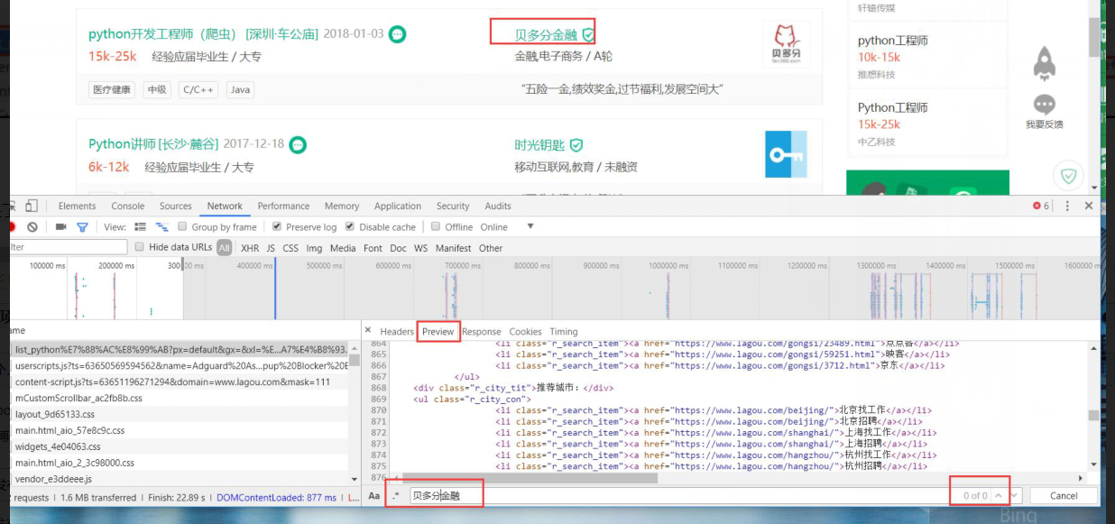Go to next search result arrow

click(1015, 495)
